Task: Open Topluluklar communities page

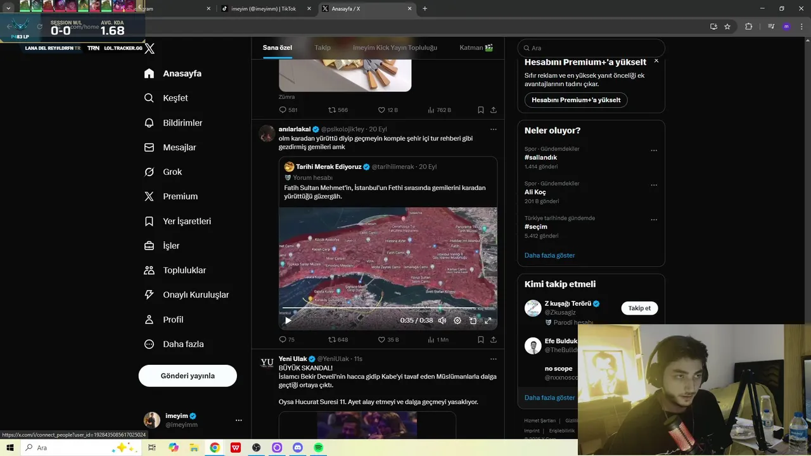Action: click(x=175, y=270)
